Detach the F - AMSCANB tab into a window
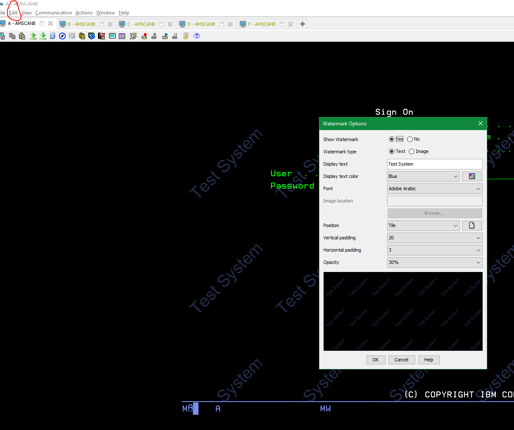 [282, 24]
